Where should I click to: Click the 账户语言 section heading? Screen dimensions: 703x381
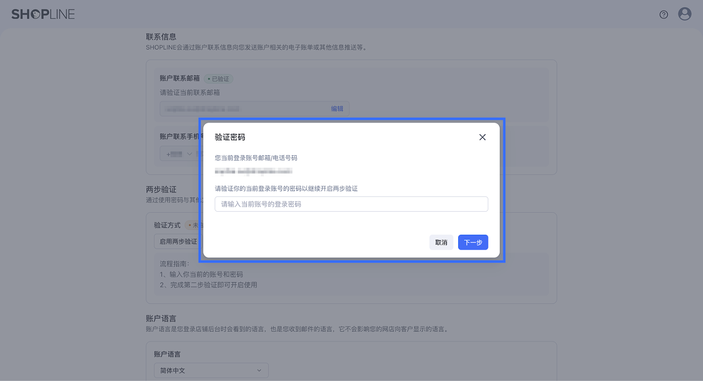click(x=161, y=319)
